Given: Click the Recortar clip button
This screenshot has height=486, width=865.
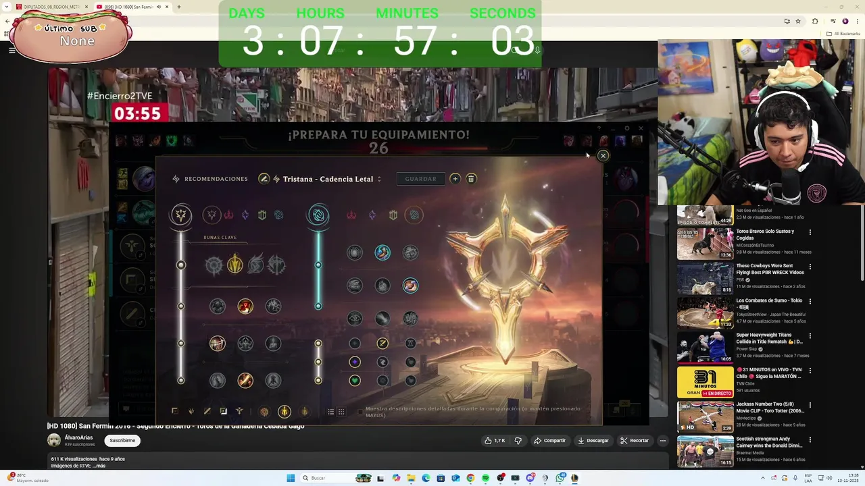Looking at the screenshot, I should pyautogui.click(x=635, y=441).
